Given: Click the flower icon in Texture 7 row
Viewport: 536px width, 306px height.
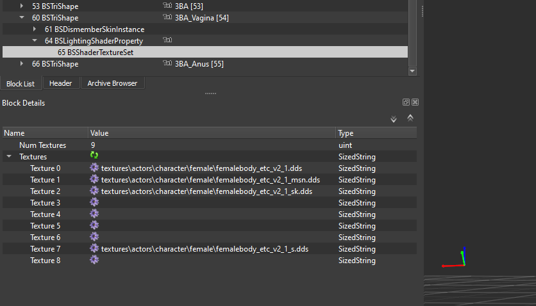Looking at the screenshot, I should tap(94, 248).
